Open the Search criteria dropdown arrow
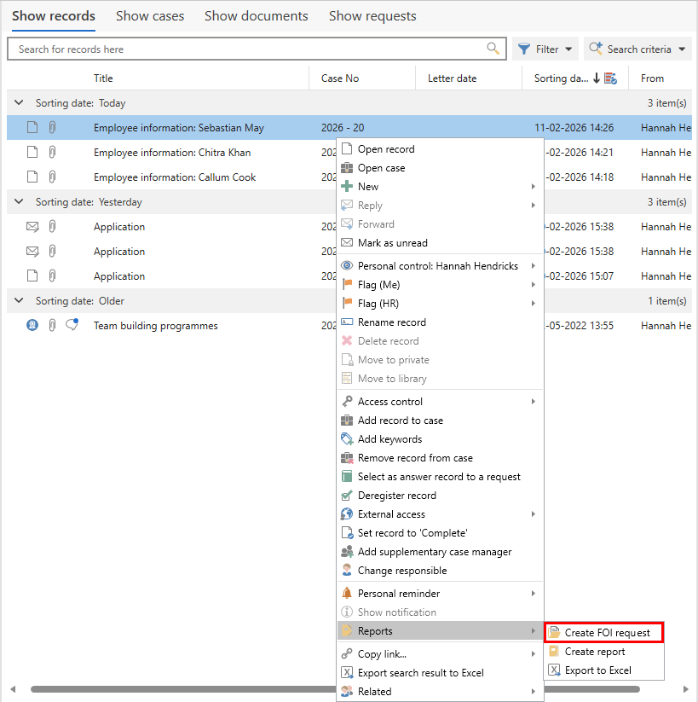Screen dimensions: 698x702 click(682, 49)
